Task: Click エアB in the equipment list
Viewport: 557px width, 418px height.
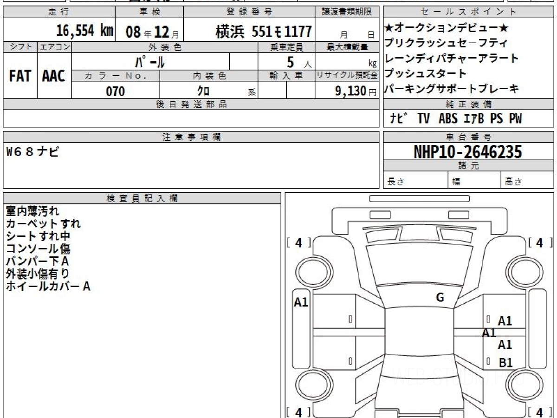Action: [x=474, y=118]
